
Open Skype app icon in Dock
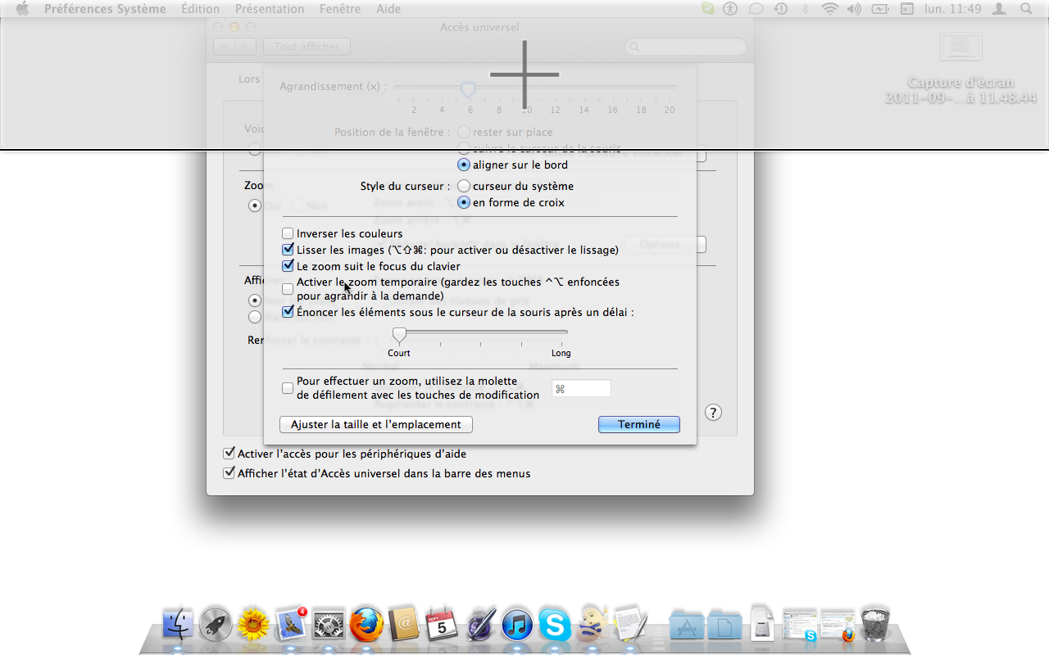(x=555, y=626)
